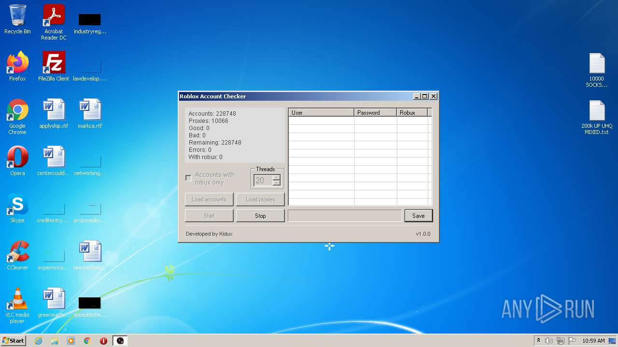Stop the account checking

(x=260, y=216)
